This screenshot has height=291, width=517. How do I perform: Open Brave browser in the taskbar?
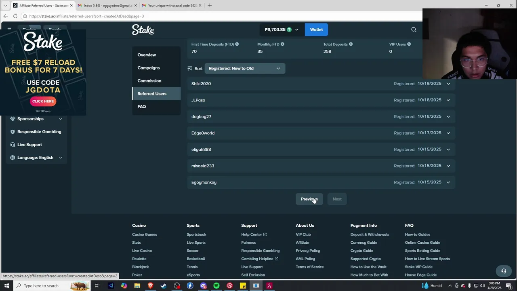tap(150, 286)
